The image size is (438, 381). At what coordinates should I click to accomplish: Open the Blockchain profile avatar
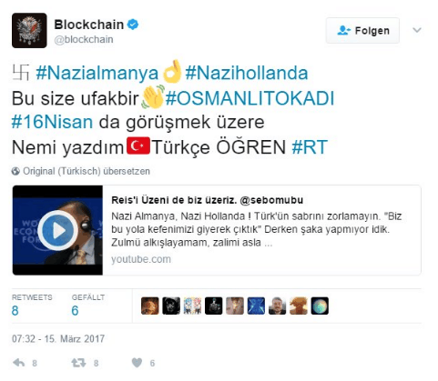(x=29, y=30)
